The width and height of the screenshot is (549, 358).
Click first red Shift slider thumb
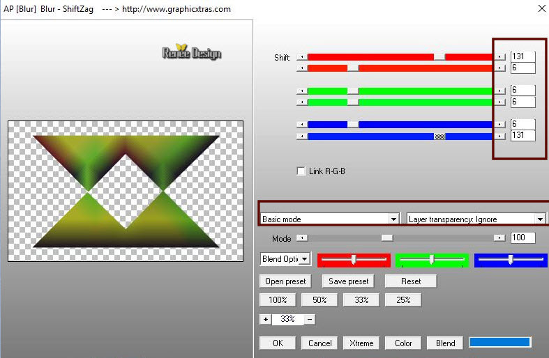coord(439,56)
